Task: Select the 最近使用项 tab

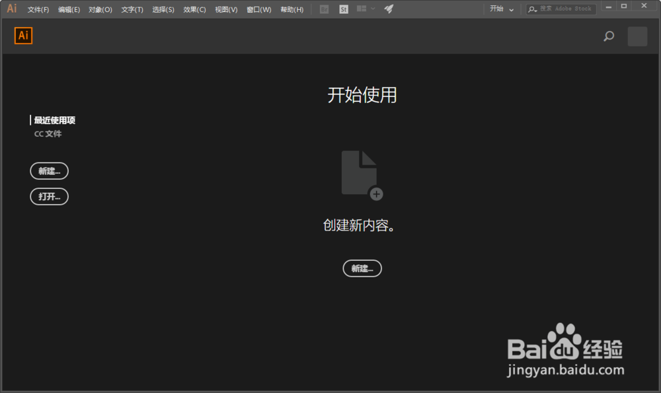Action: tap(54, 120)
